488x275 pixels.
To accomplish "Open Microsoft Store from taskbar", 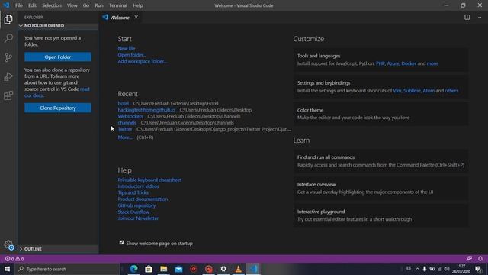I will (x=149, y=269).
